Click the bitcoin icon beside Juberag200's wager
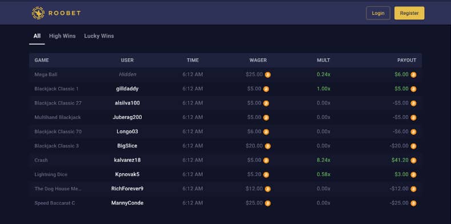 click(x=266, y=118)
